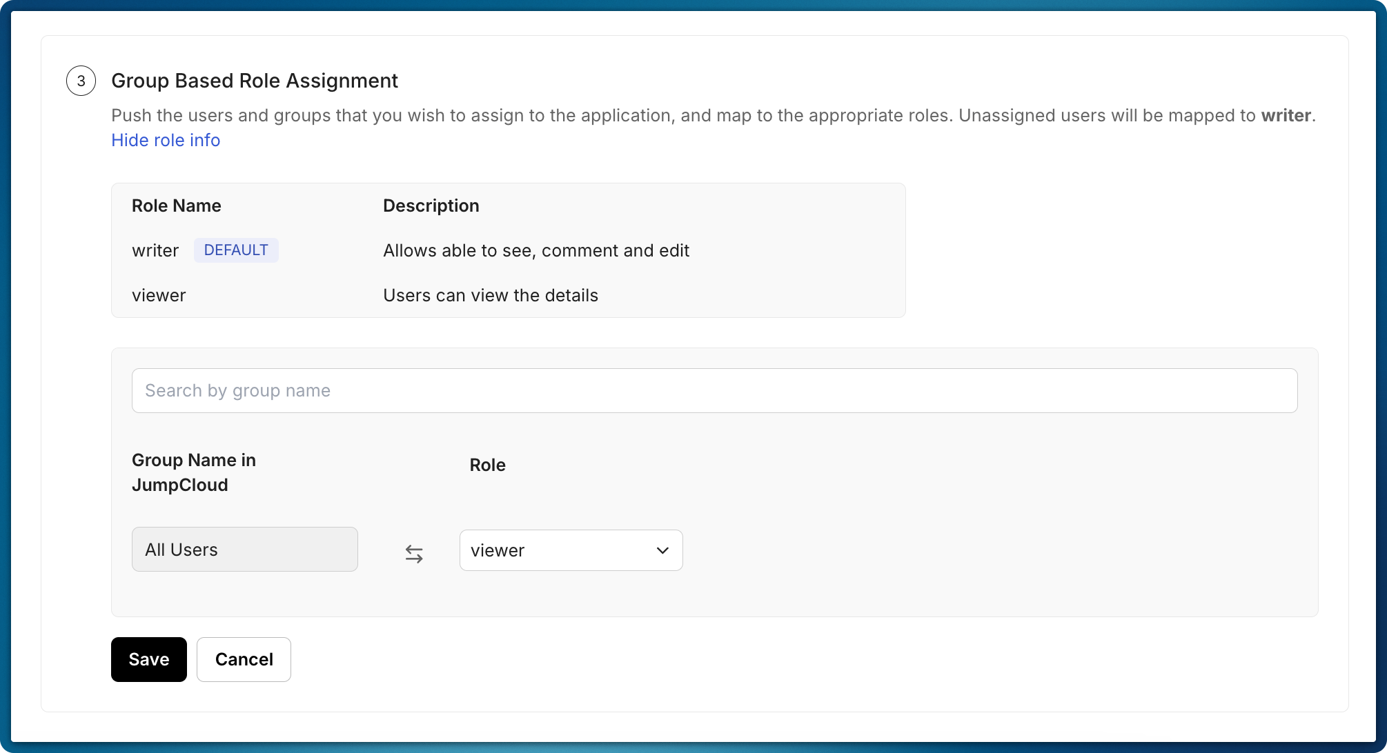Image resolution: width=1387 pixels, height=753 pixels.
Task: Cancel the role assignment changes
Action: [243, 659]
